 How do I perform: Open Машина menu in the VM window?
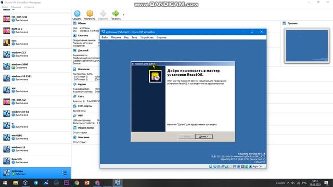tap(116, 37)
